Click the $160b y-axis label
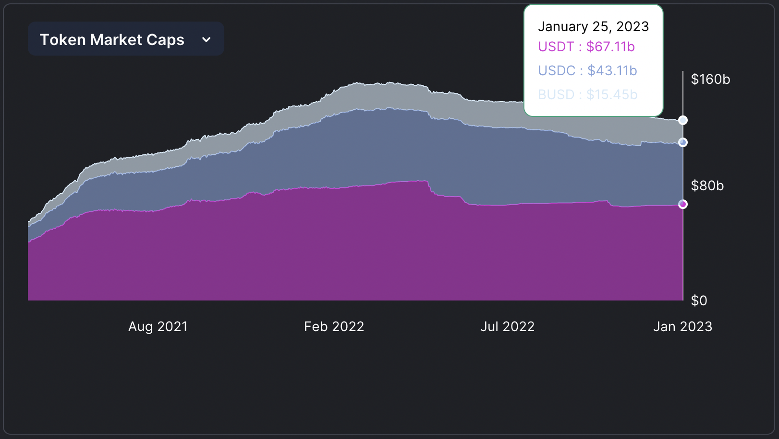This screenshot has height=439, width=779. 710,79
